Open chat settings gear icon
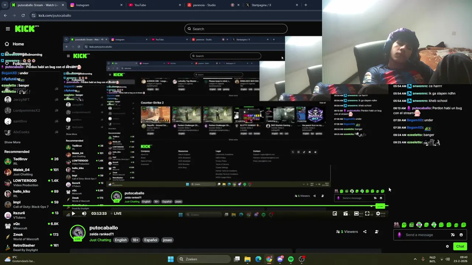Viewport: 472px width, 265px height. (x=447, y=247)
